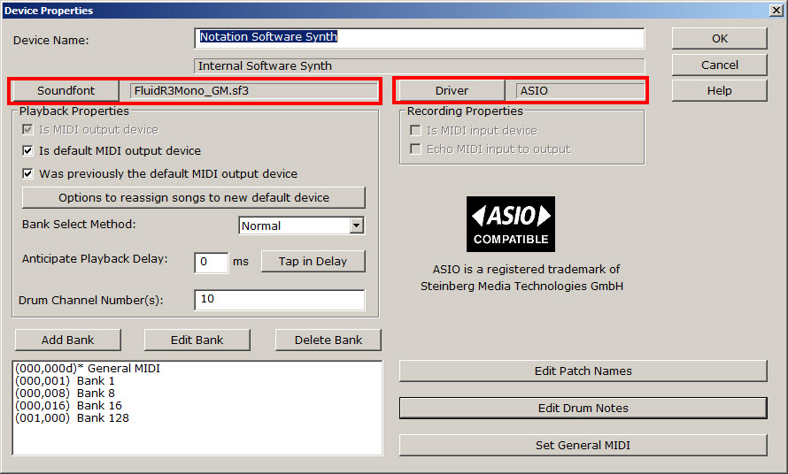The image size is (788, 474).
Task: Open Edit Patch Names
Action: tap(583, 371)
